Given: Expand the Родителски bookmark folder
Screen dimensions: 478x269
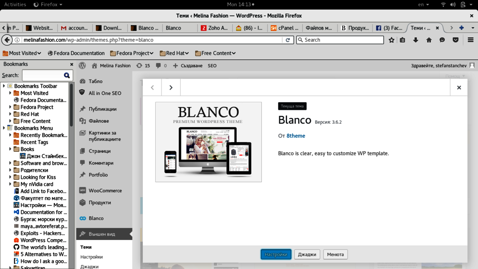Looking at the screenshot, I should pyautogui.click(x=10, y=170).
